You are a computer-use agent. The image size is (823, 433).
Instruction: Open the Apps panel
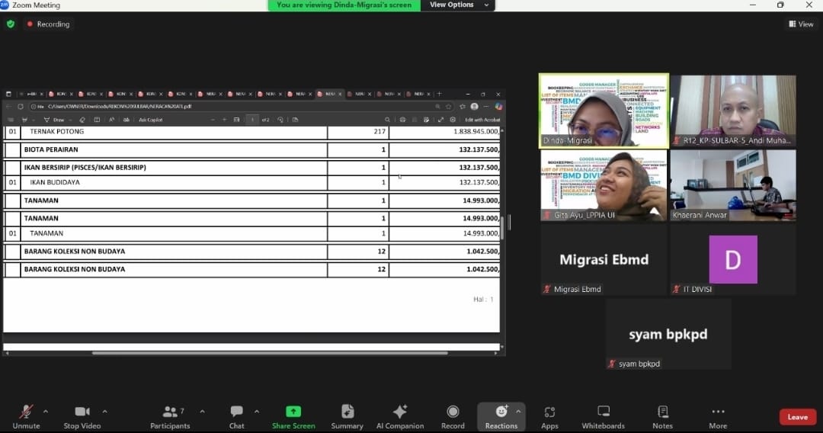[x=549, y=416]
